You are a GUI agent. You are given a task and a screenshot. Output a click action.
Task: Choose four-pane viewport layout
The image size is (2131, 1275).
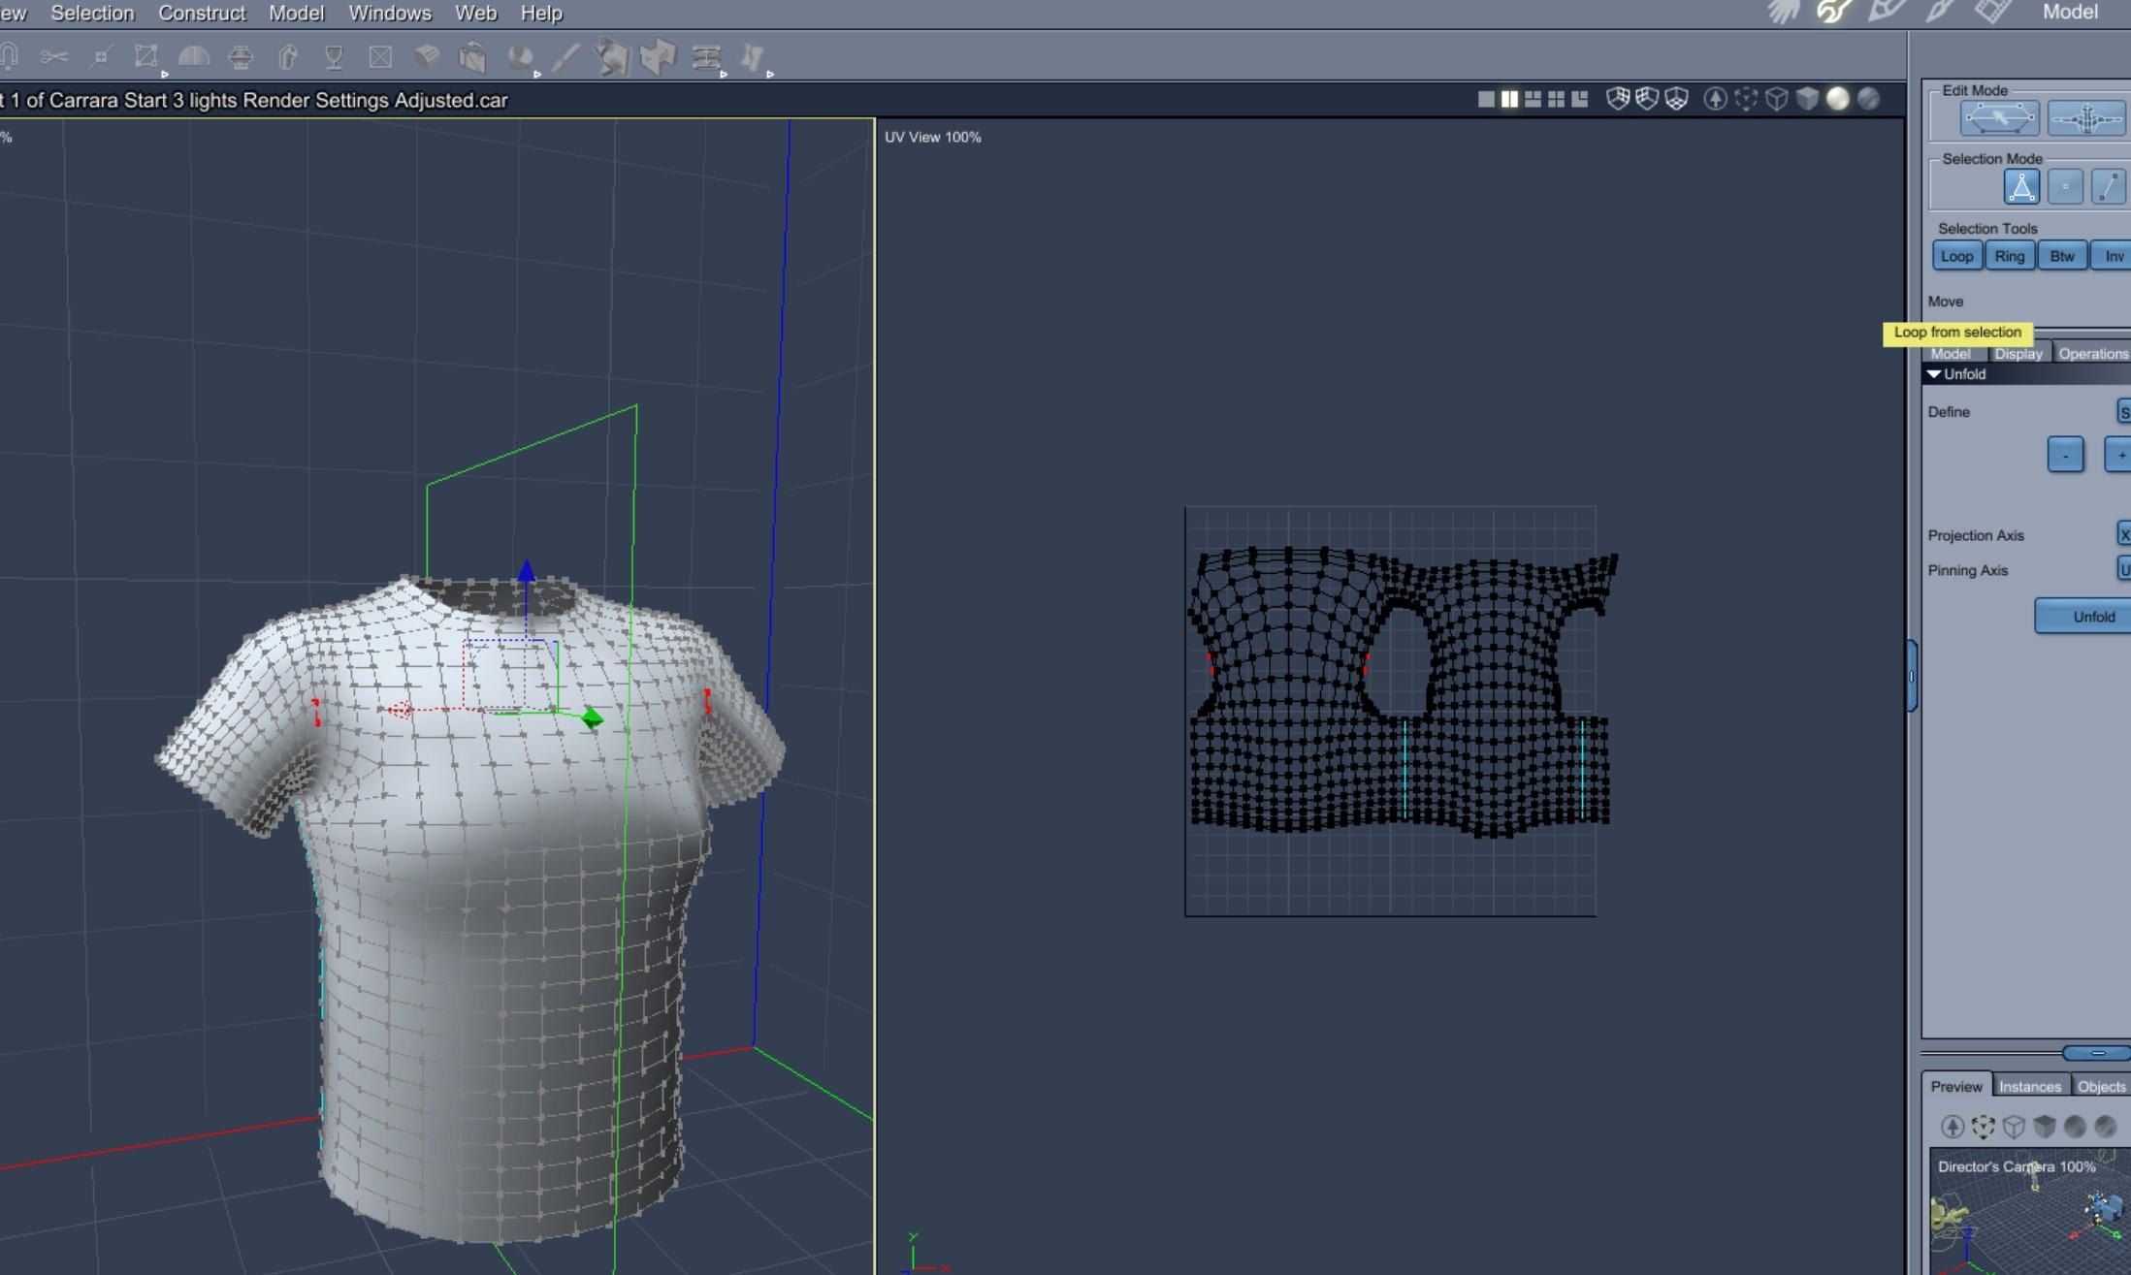point(1557,99)
